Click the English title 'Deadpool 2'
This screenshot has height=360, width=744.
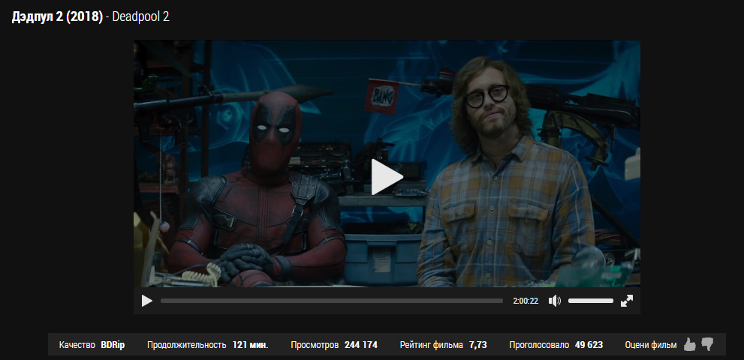tap(140, 17)
